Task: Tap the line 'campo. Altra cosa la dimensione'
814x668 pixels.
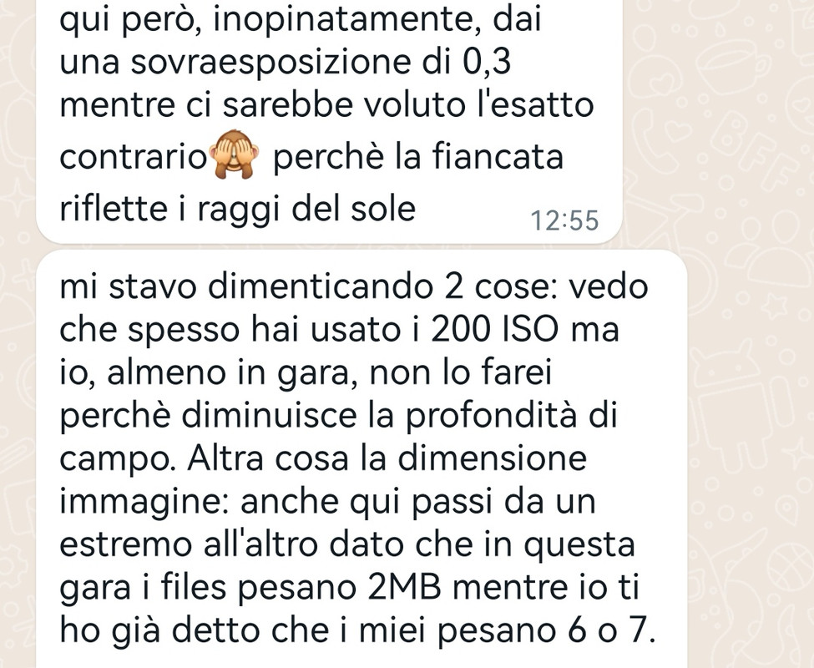Action: (323, 459)
